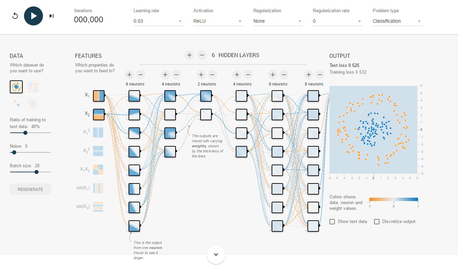Add a neuron to the first hidden layer
This screenshot has height=273, width=458.
click(x=129, y=75)
